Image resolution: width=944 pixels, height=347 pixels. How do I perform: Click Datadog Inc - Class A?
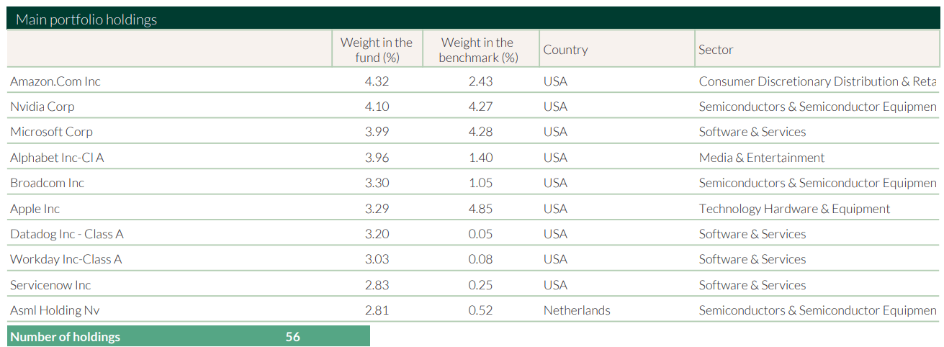pyautogui.click(x=67, y=234)
